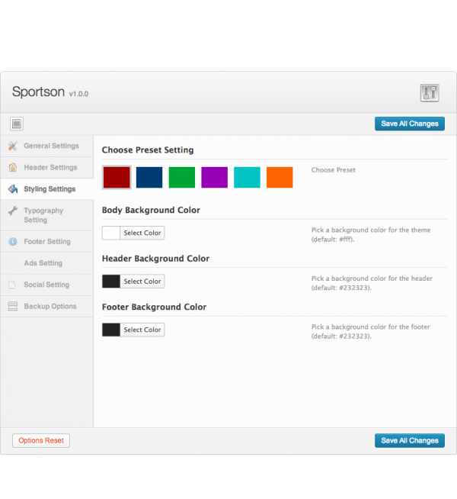457x499 pixels.
Task: Pick the green preset swatch
Action: (x=182, y=177)
